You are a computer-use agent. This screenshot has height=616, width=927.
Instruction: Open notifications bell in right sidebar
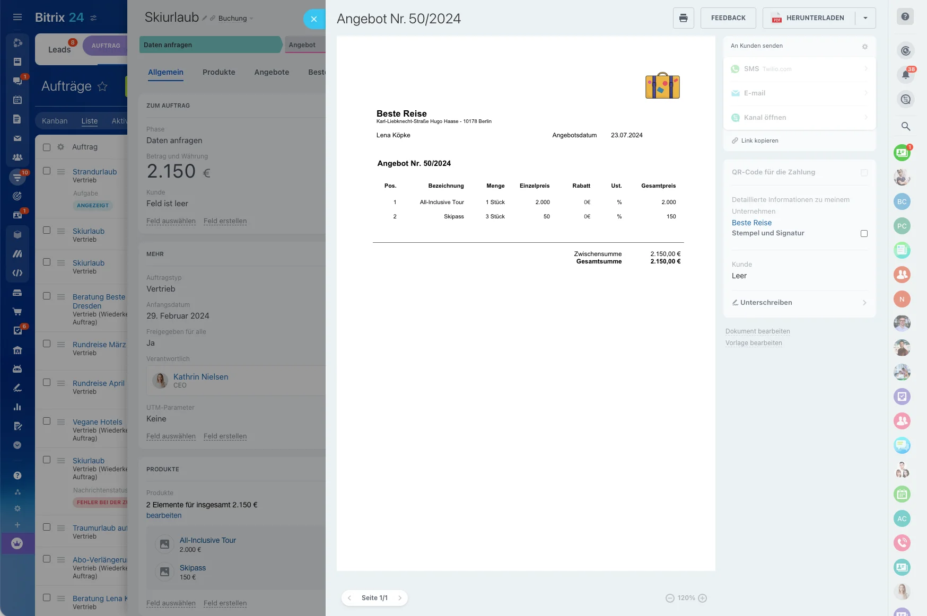(x=906, y=75)
